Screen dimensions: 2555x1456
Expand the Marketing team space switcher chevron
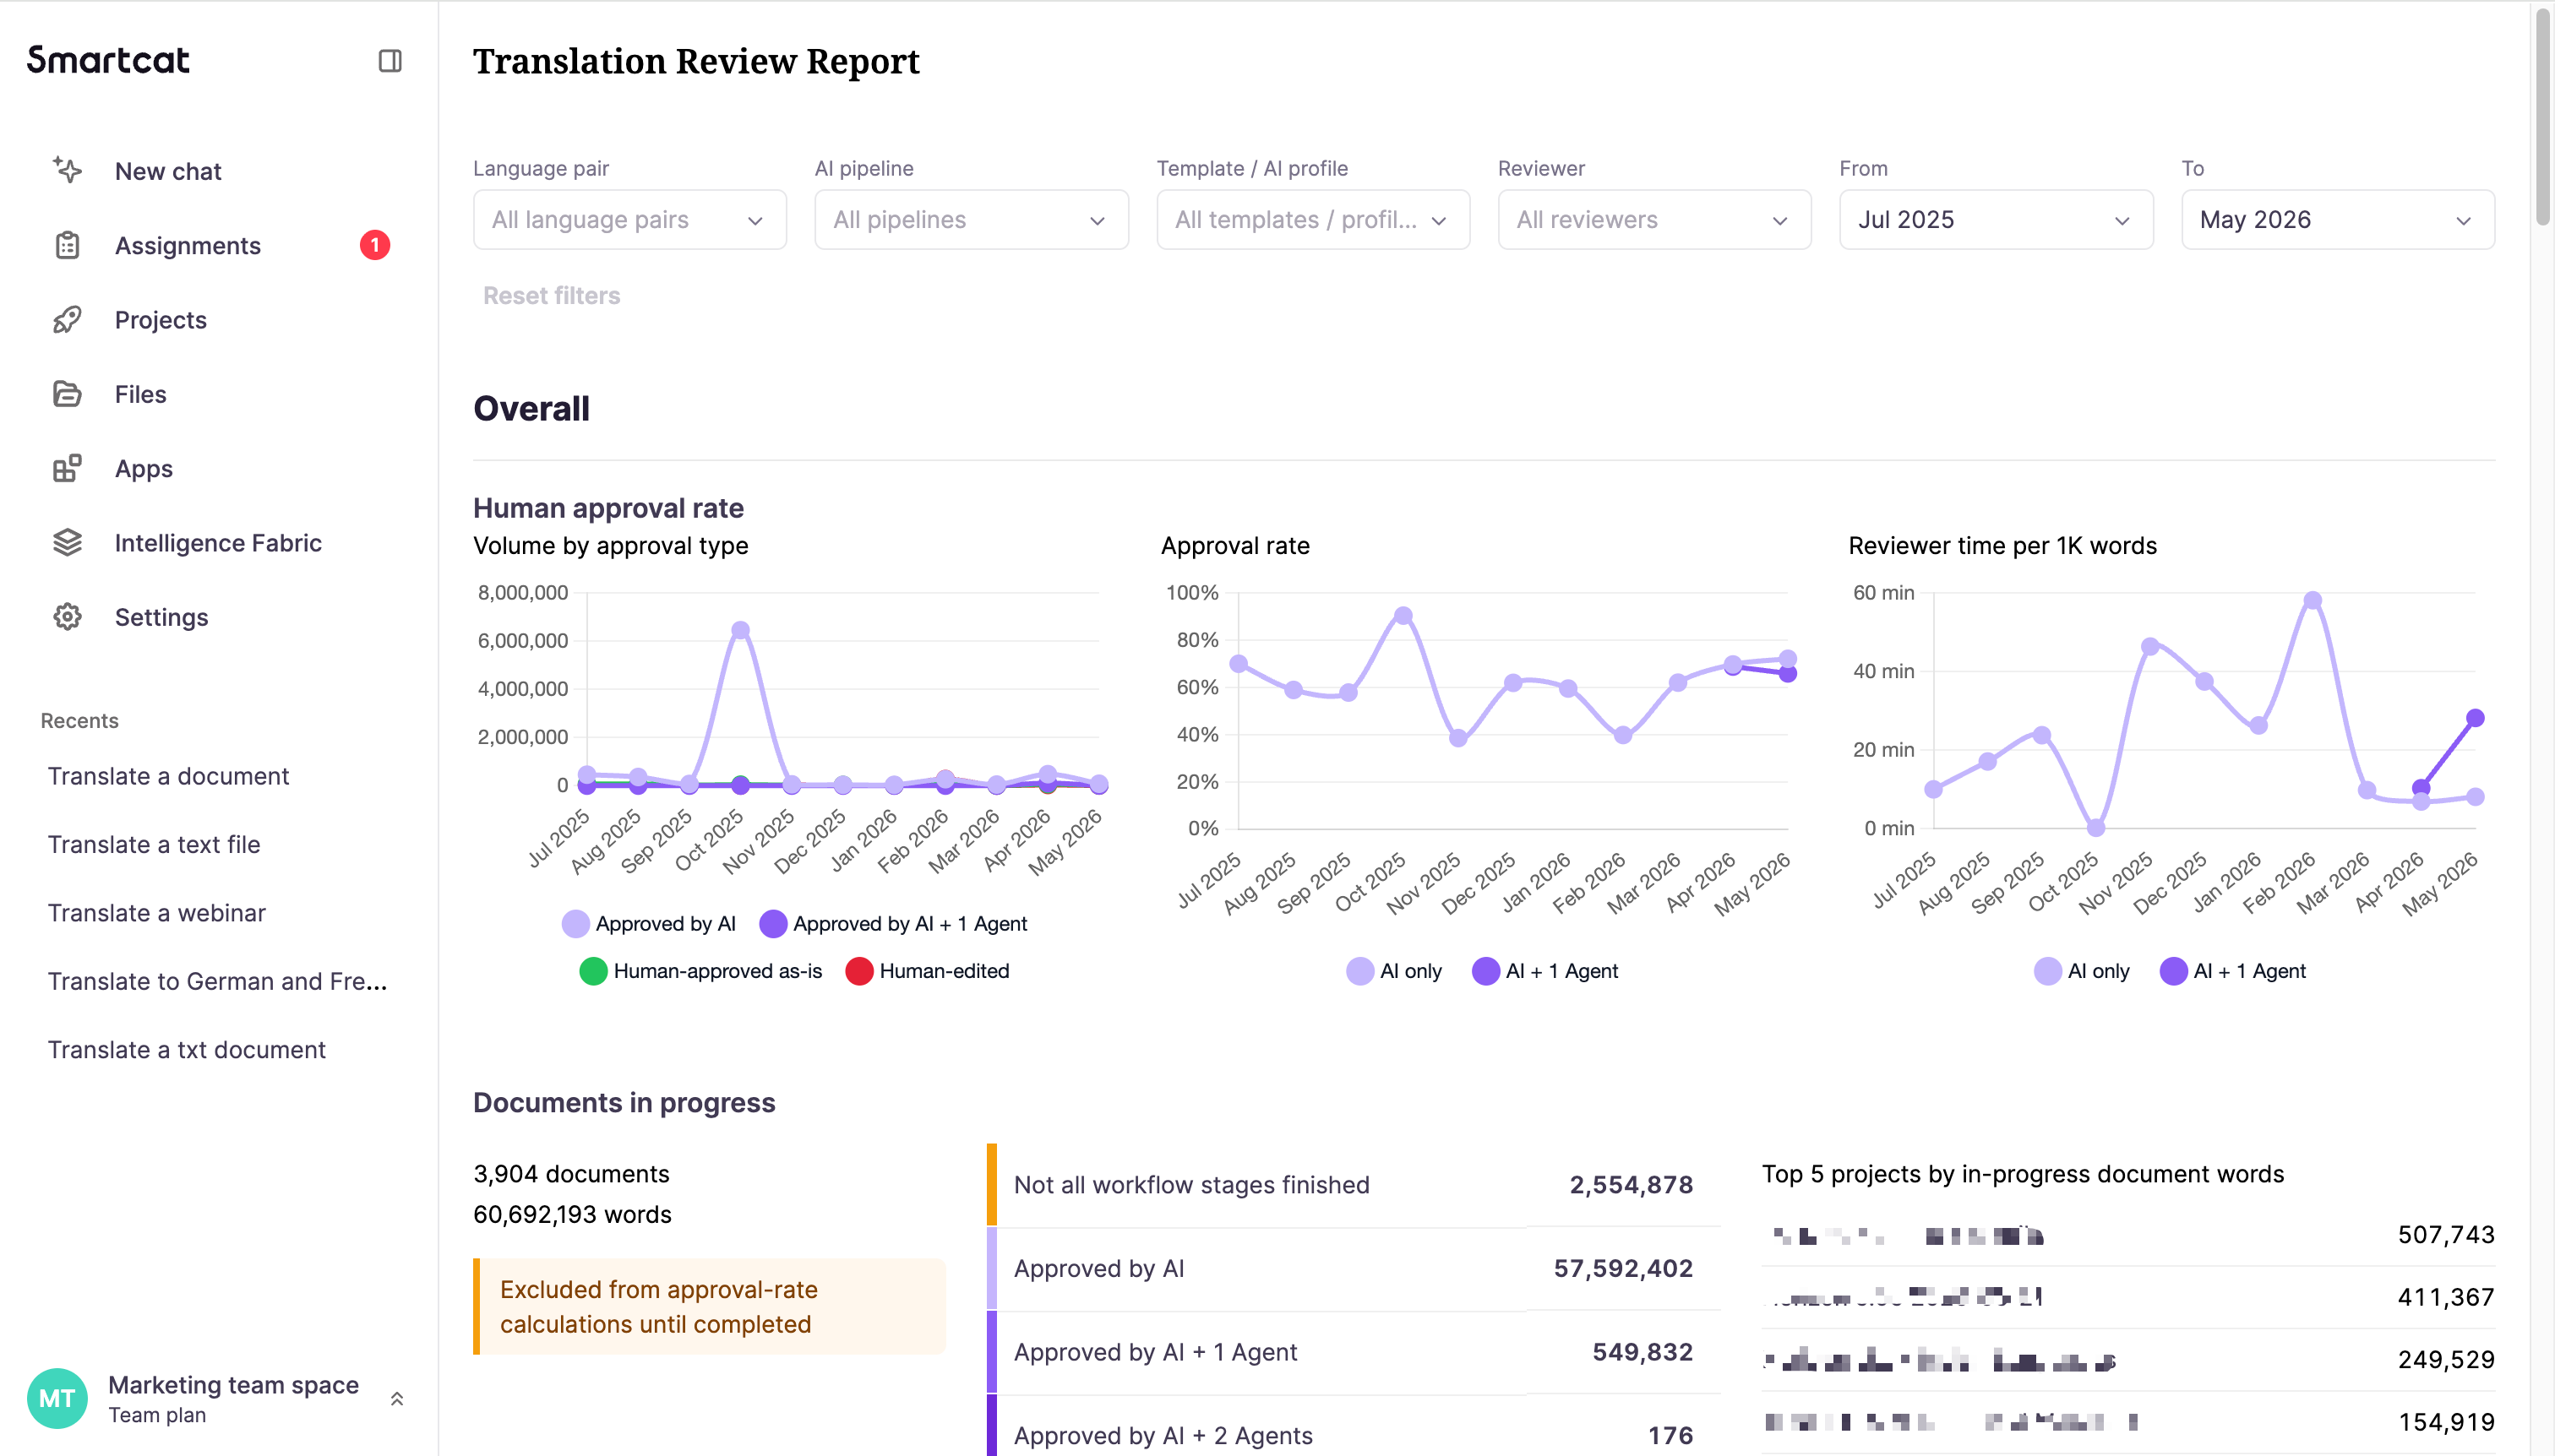397,1399
